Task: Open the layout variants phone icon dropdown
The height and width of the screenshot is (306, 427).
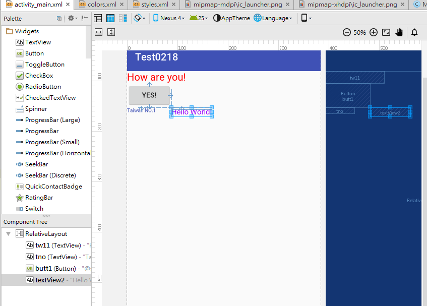Action: coord(306,18)
